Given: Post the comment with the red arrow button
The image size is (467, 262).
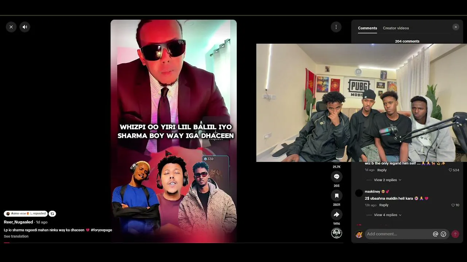Looking at the screenshot, I should tap(455, 234).
